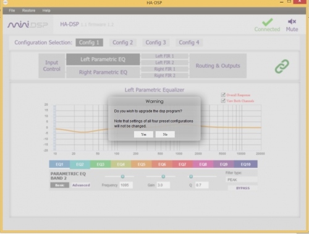Screen dimensions: 309x234
Task: Open the Restore menu
Action: point(28,10)
